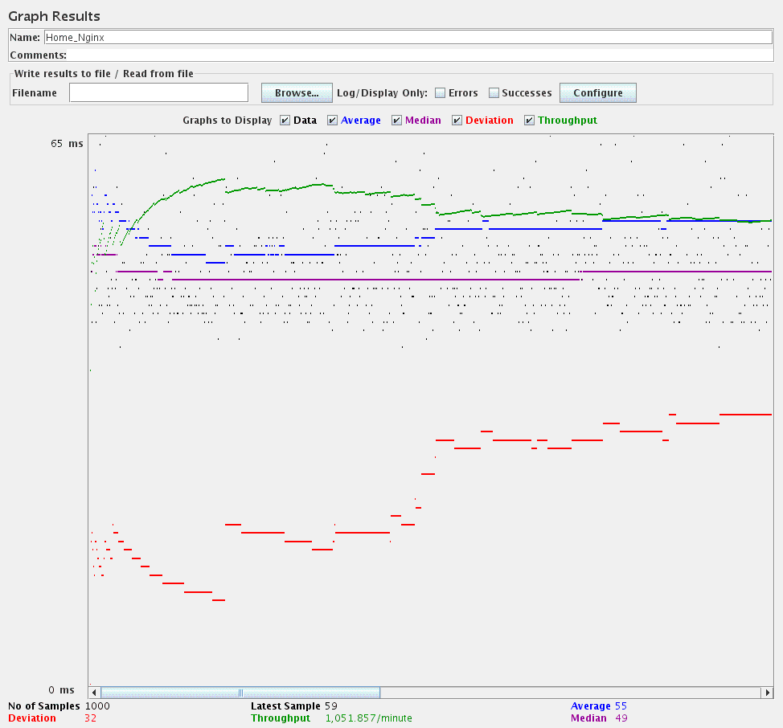
Task: Click the 0 ms axis label
Action: 61,690
